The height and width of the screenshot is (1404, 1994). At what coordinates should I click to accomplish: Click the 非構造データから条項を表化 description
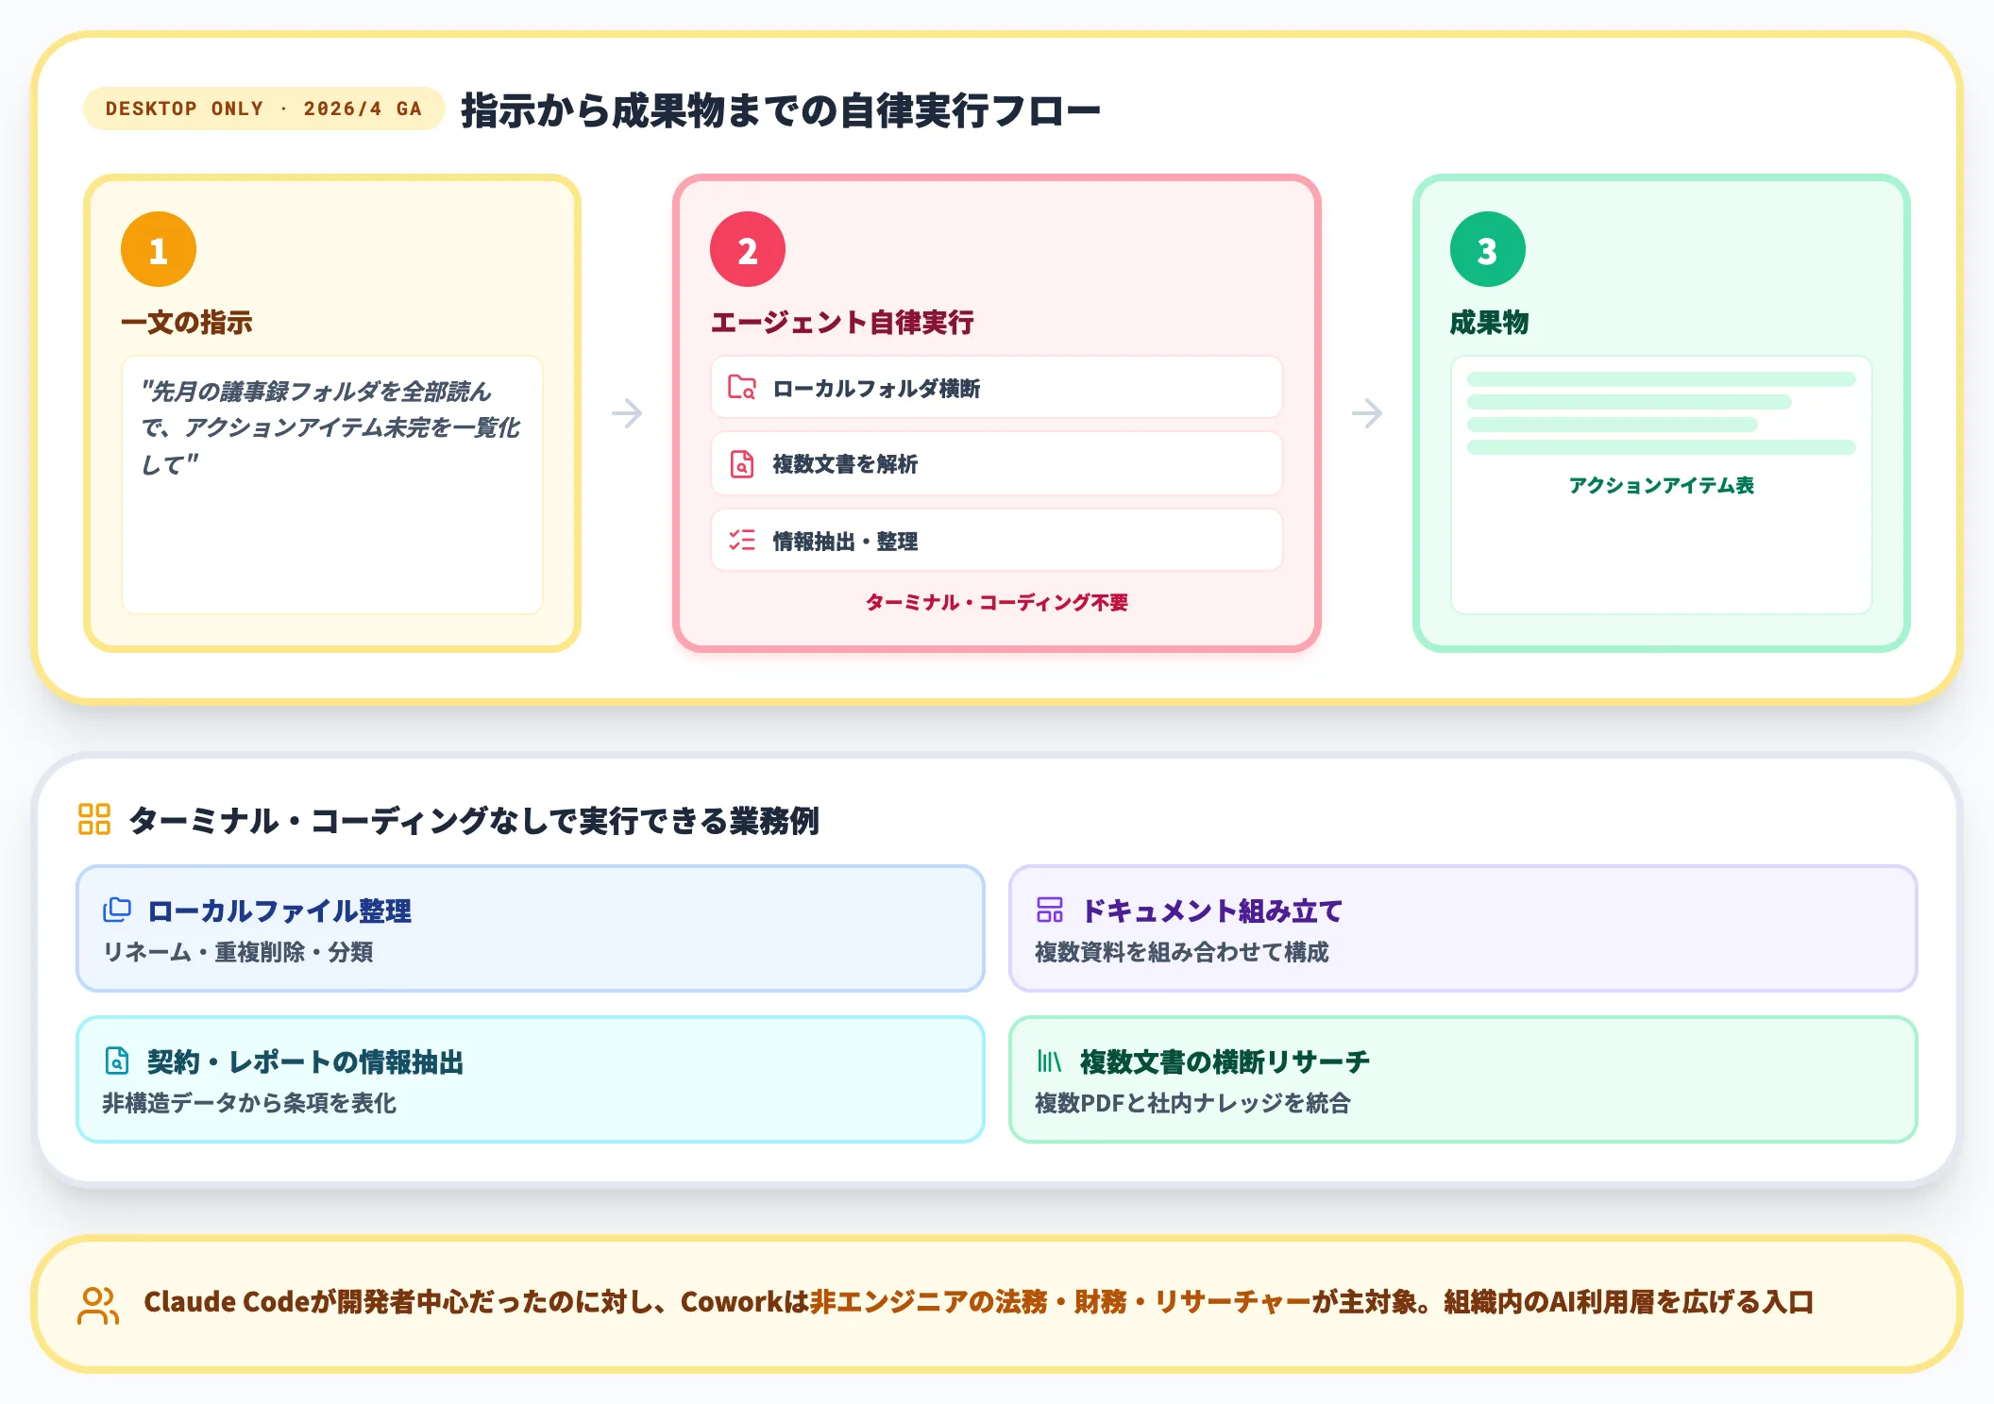(249, 1103)
